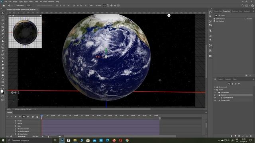Image resolution: width=255 pixels, height=143 pixels.
Task: Open the Timeline panel flyout menu
Action: click(206, 112)
